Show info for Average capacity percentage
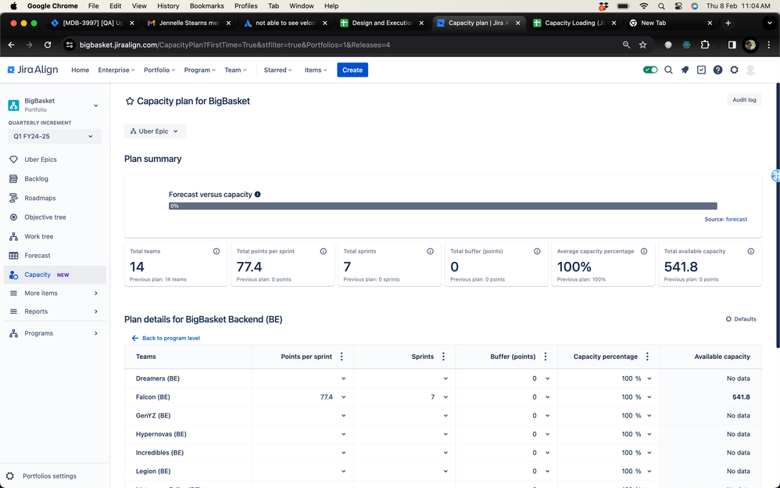This screenshot has width=780, height=488. point(644,252)
